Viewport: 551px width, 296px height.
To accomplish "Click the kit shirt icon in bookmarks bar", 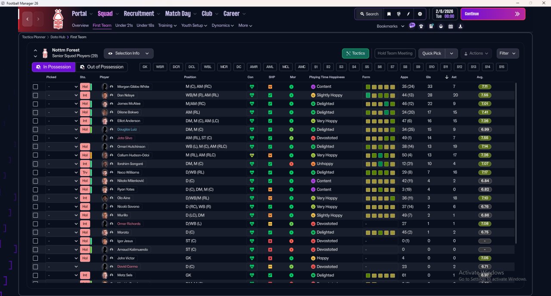I will pyautogui.click(x=421, y=26).
